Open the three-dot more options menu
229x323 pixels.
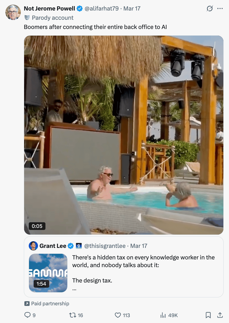coord(220,8)
